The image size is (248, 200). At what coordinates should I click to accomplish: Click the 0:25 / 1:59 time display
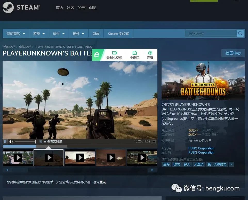pos(143,141)
